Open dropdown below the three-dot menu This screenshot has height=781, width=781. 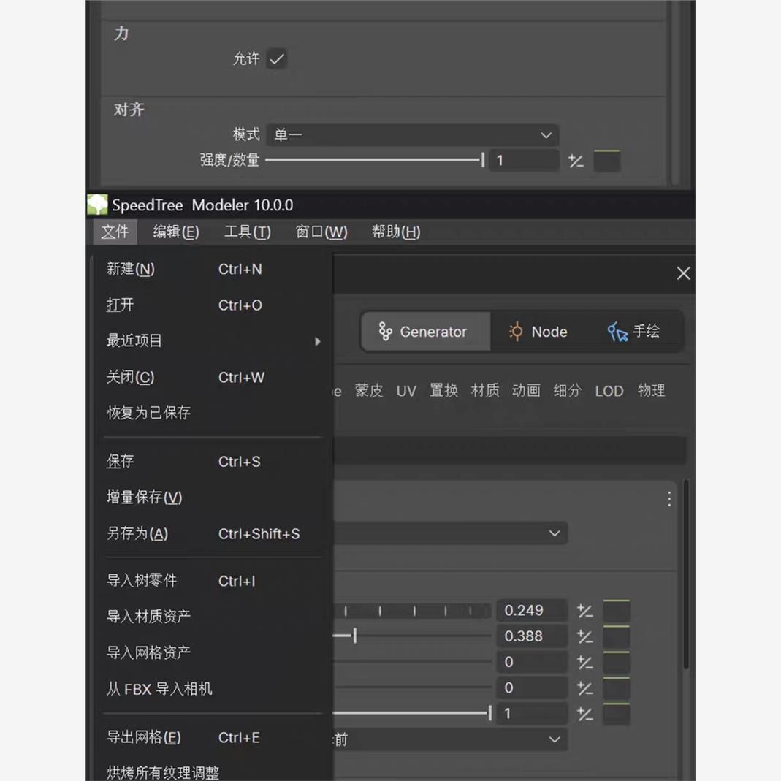451,533
